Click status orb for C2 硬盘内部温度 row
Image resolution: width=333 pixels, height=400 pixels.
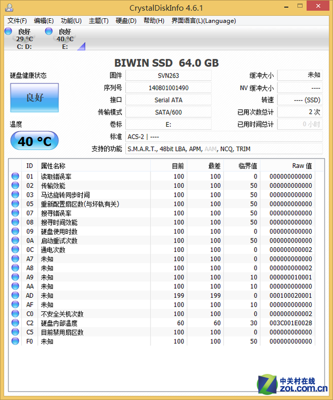[x=15, y=323]
